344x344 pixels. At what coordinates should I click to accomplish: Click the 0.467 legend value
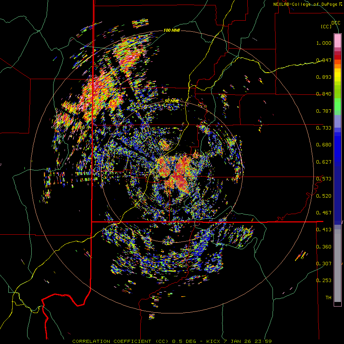(x=324, y=213)
